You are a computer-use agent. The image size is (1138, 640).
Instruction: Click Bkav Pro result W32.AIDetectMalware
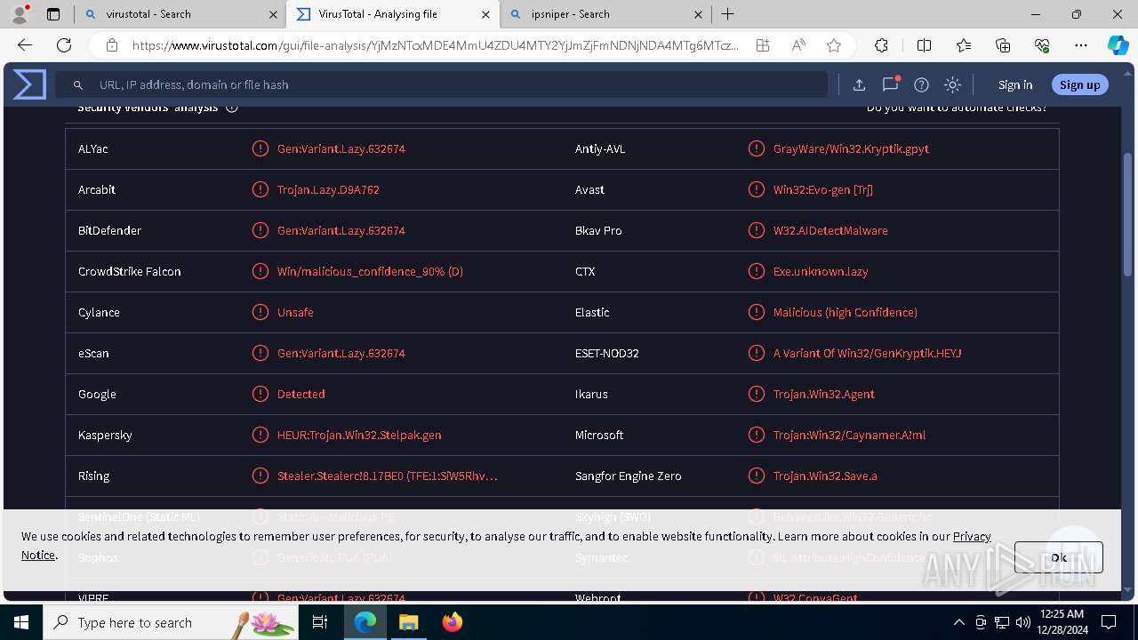830,230
